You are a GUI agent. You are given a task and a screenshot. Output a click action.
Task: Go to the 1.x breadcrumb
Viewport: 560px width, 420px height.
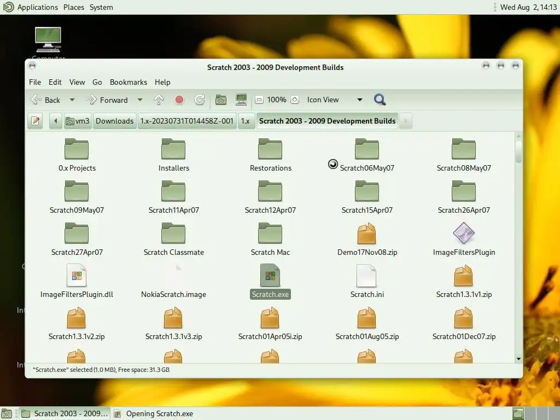pos(246,121)
